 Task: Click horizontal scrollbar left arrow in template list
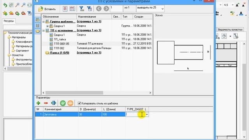coord(44,93)
